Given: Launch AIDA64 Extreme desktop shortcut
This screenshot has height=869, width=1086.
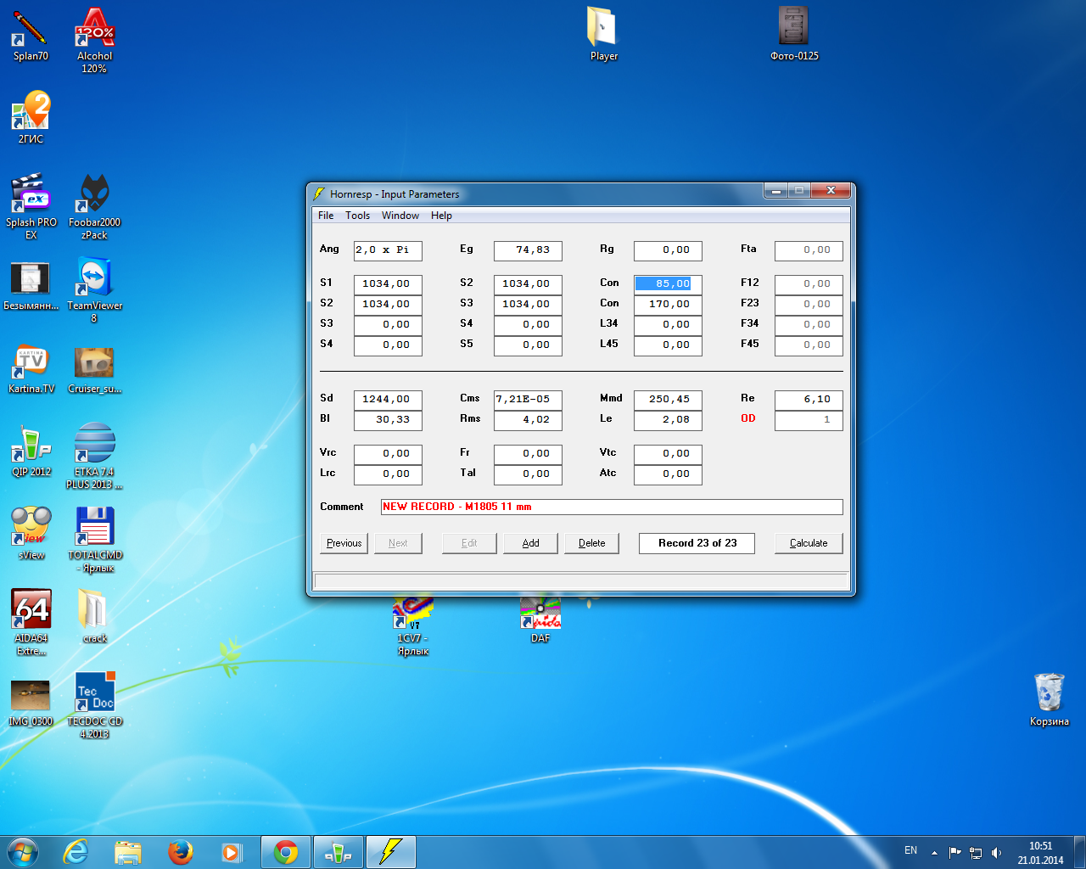Looking at the screenshot, I should [x=31, y=623].
